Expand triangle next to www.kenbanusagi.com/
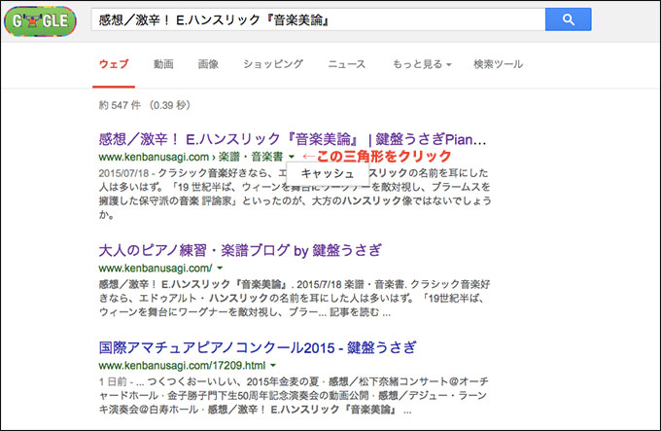Screen dimensions: 661x431 pos(220,269)
